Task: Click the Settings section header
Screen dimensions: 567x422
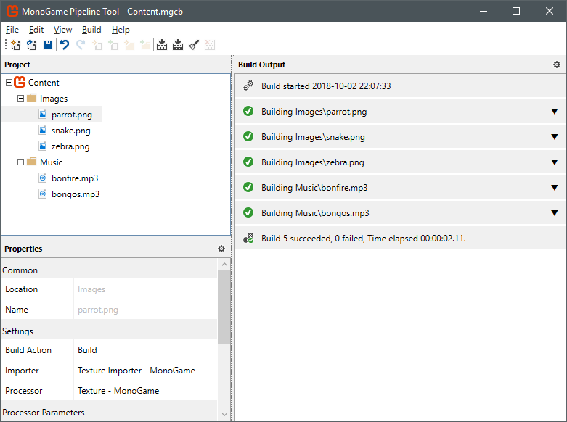Action: tap(109, 331)
